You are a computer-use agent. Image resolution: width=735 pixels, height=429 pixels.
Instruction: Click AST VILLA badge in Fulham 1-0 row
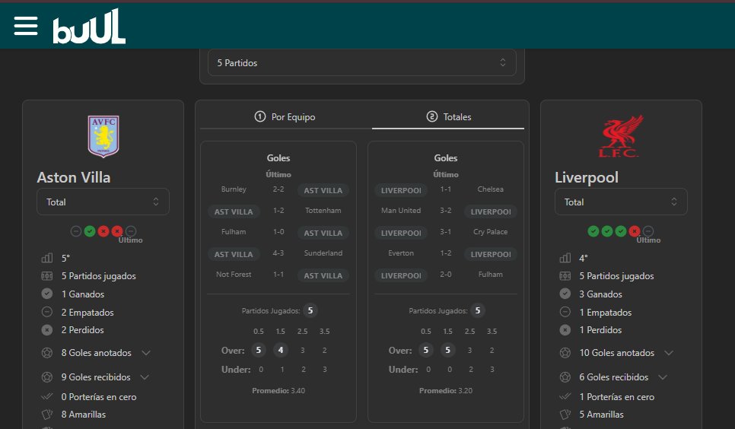coord(323,233)
